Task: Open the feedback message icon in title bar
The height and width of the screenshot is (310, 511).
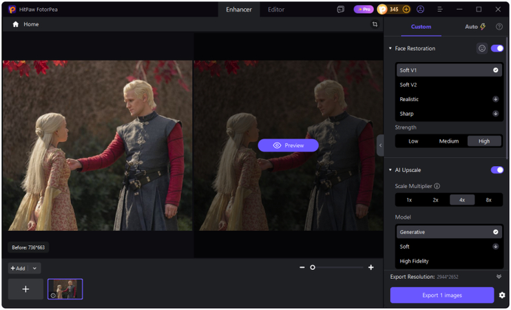Action: tap(340, 10)
